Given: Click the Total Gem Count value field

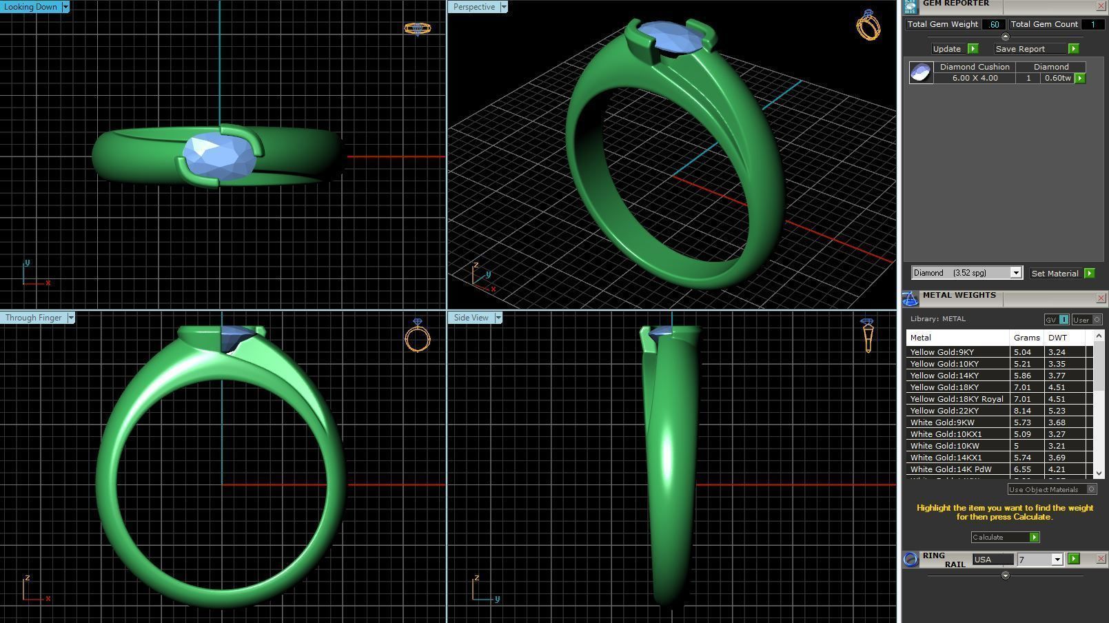Looking at the screenshot, I should tap(1092, 24).
